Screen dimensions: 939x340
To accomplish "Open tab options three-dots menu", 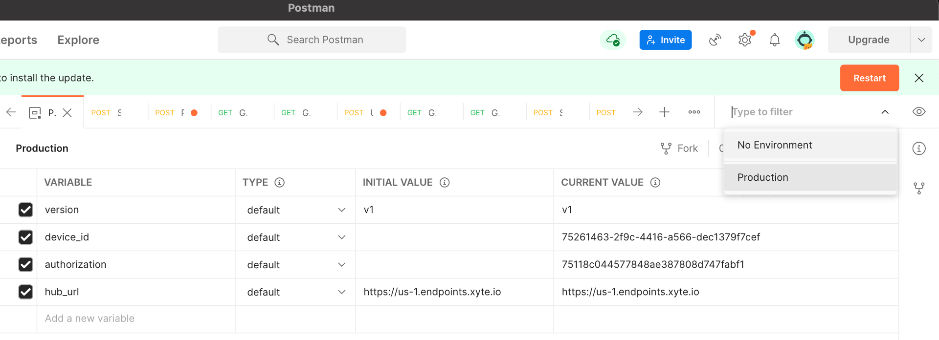I will (694, 112).
